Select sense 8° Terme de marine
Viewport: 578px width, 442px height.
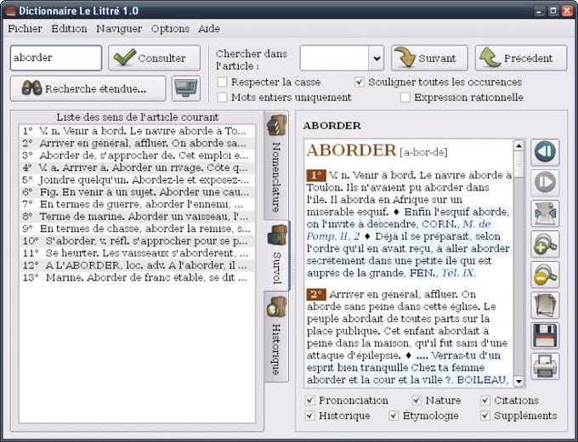pyautogui.click(x=137, y=216)
